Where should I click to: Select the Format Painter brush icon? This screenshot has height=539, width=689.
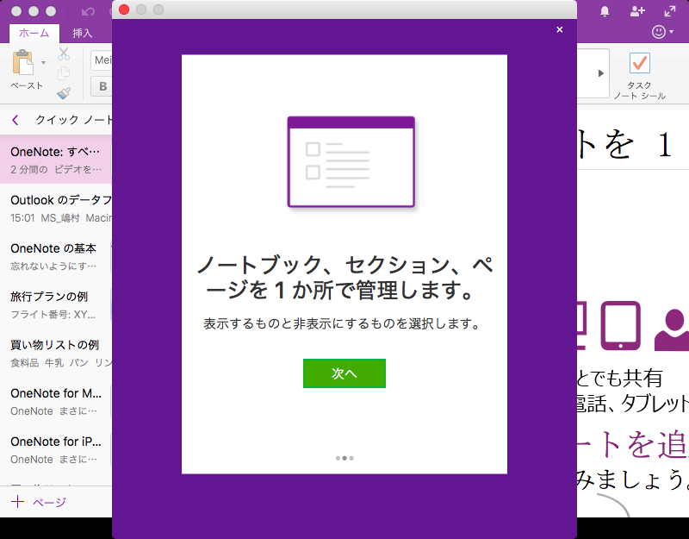pos(64,93)
